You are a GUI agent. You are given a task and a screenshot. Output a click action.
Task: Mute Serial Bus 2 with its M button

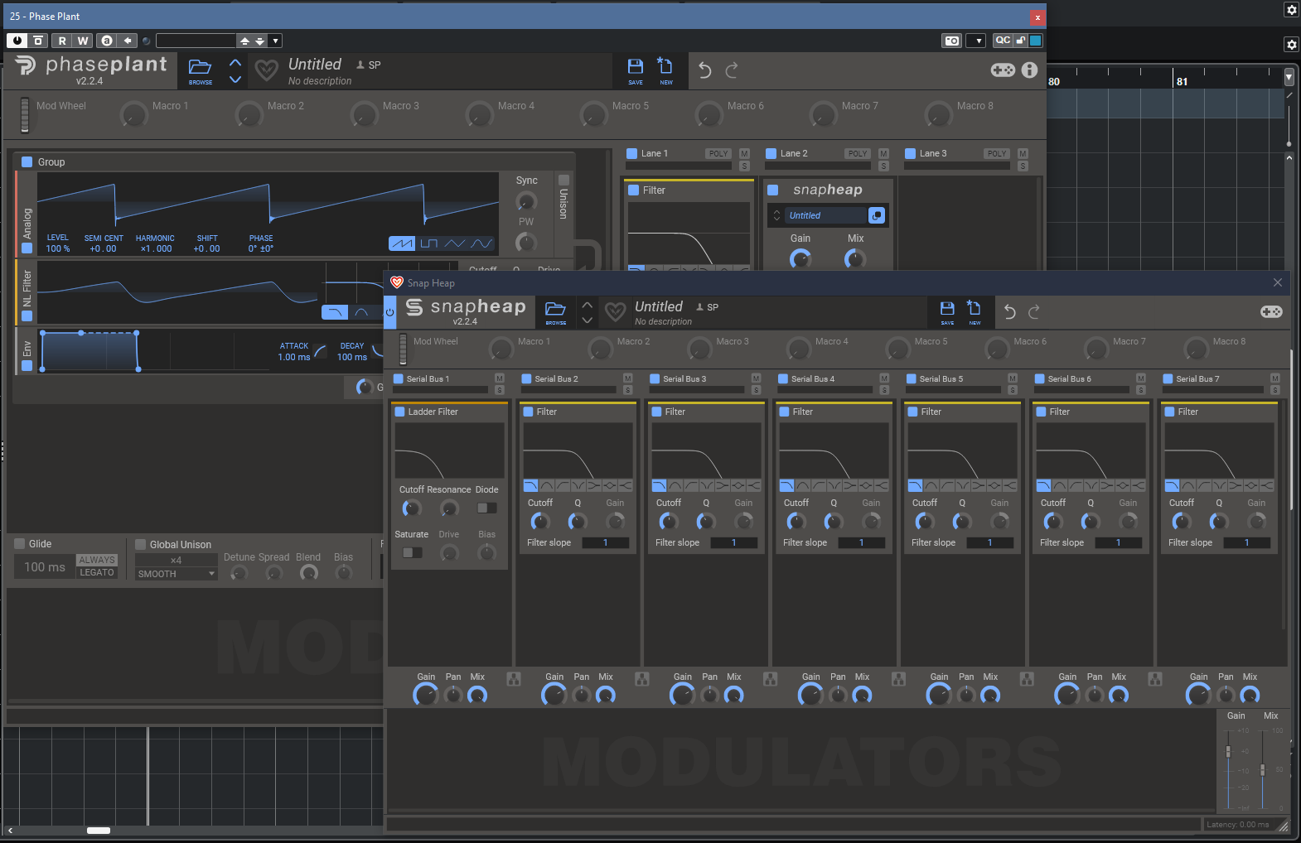point(627,378)
